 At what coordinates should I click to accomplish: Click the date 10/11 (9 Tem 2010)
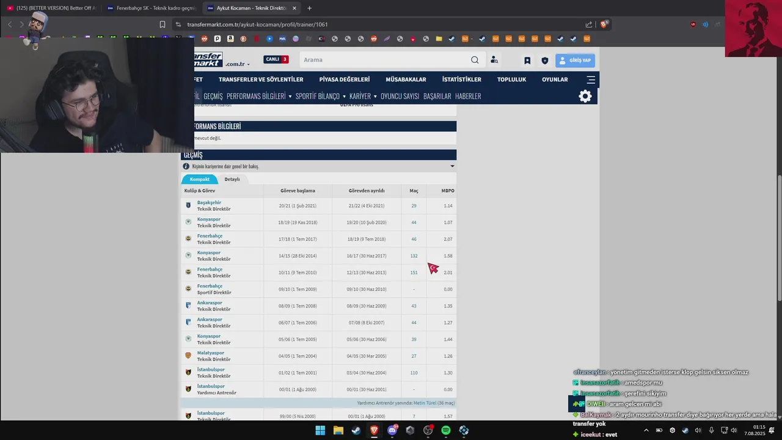coord(298,273)
